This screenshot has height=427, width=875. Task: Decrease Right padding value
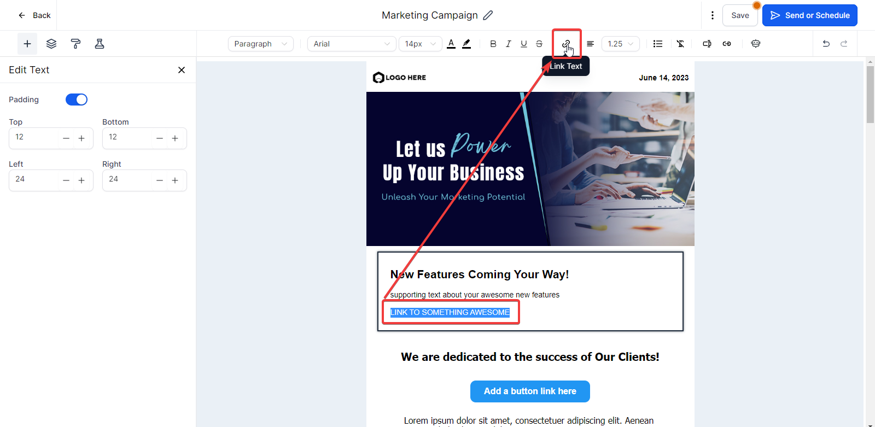click(160, 180)
